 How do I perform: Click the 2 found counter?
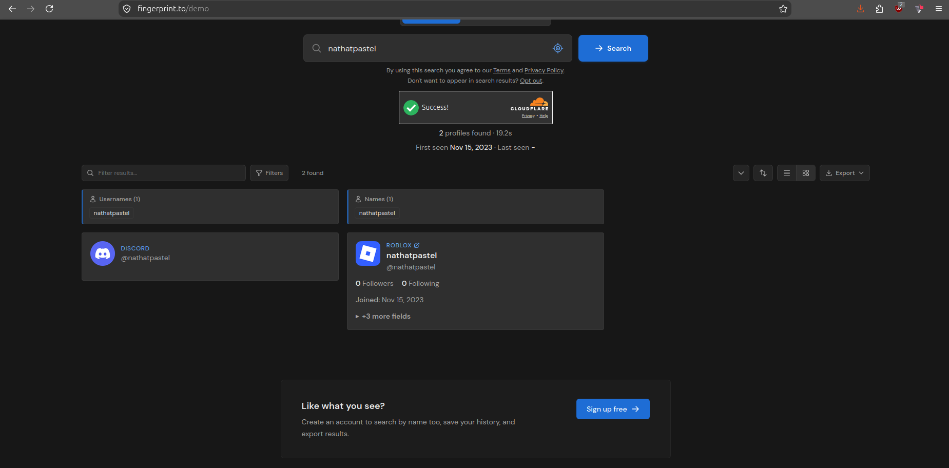[313, 173]
